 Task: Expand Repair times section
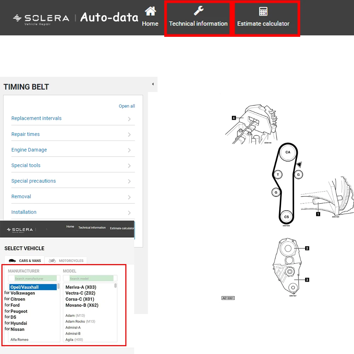73,134
